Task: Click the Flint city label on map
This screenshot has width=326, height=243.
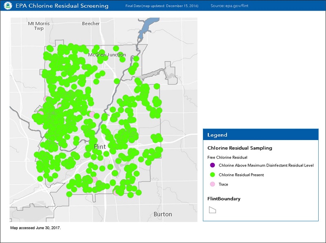Action: 100,146
